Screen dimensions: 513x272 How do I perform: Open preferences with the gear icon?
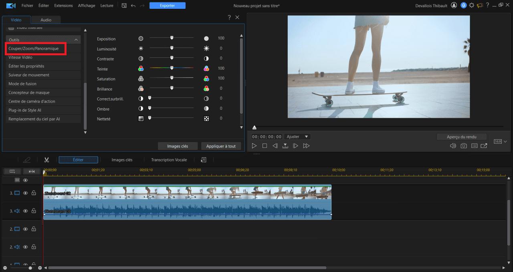point(471,6)
